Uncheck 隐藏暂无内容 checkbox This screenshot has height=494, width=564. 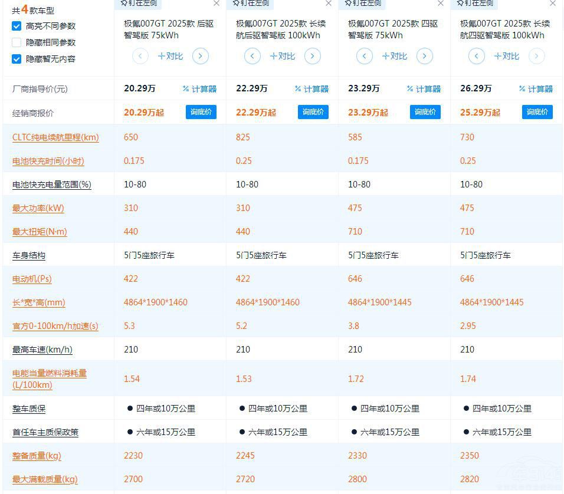click(17, 59)
